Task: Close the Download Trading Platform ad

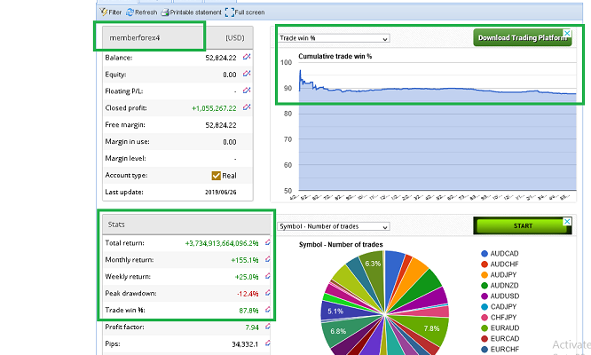Action: click(568, 32)
